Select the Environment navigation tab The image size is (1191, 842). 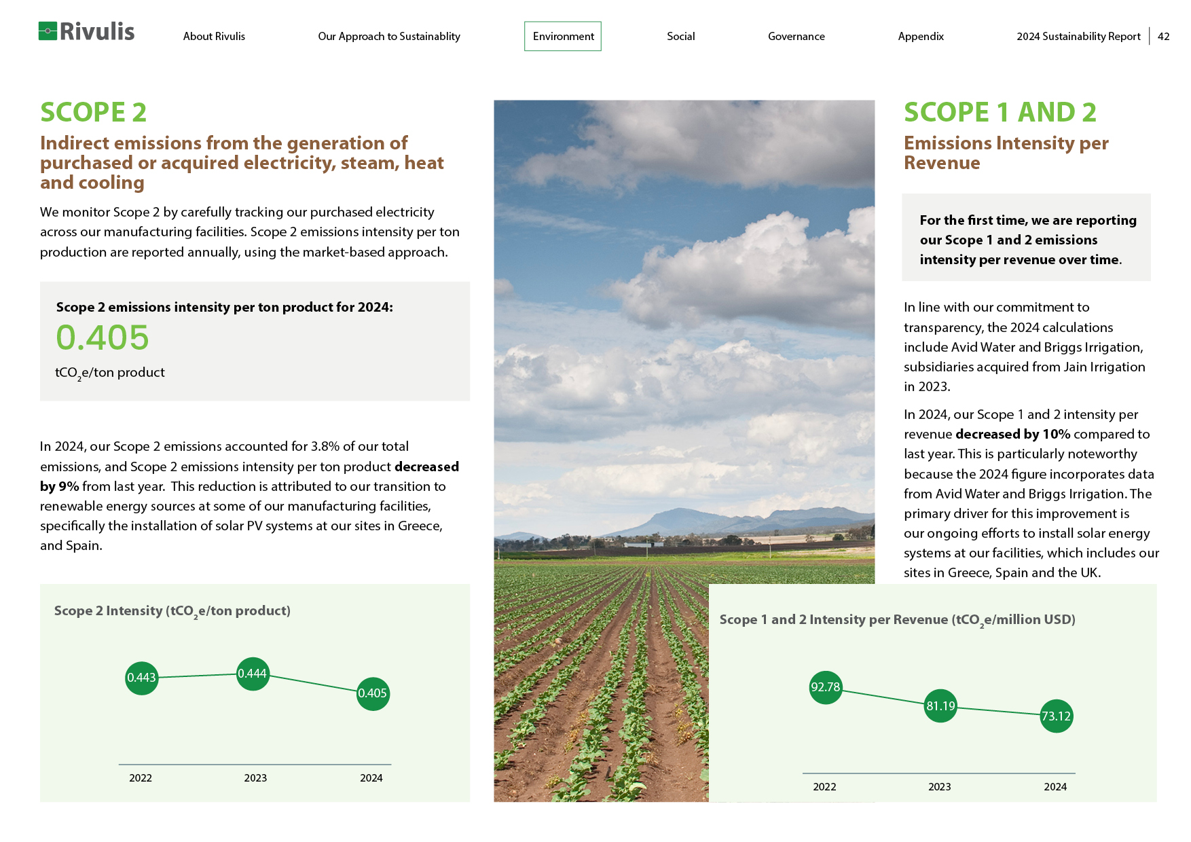[563, 37]
